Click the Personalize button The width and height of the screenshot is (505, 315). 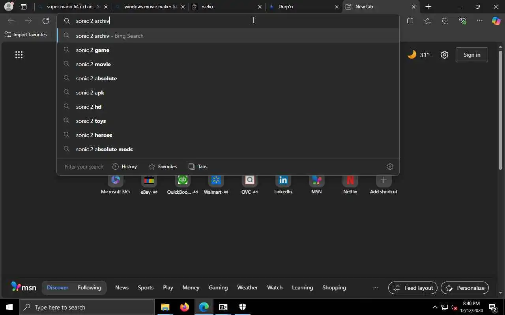pyautogui.click(x=465, y=288)
